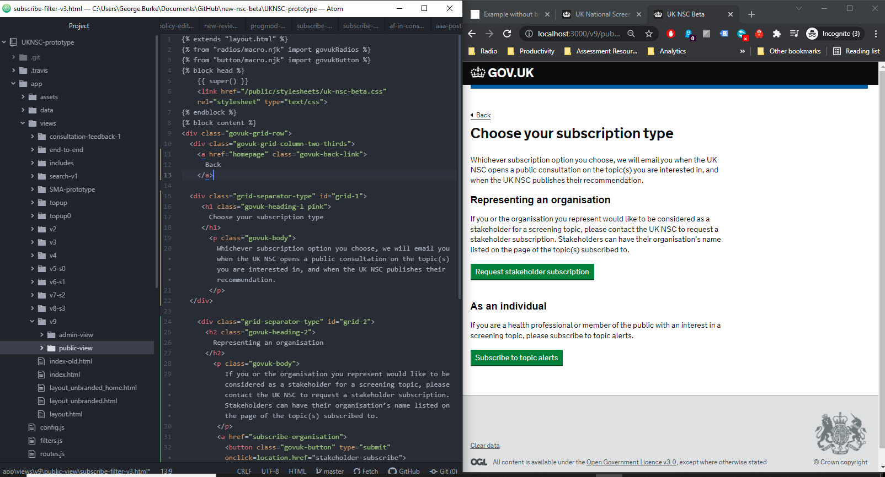Click the zoom magnifier icon in address bar

click(x=631, y=34)
